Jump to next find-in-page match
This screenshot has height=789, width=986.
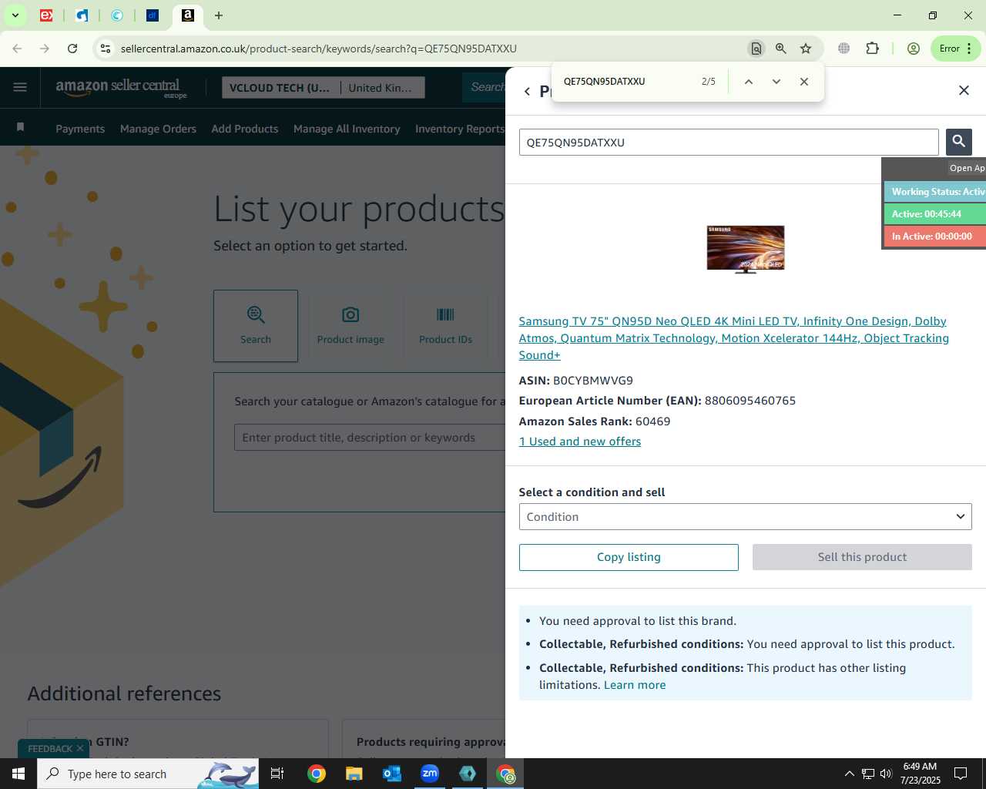pos(776,82)
